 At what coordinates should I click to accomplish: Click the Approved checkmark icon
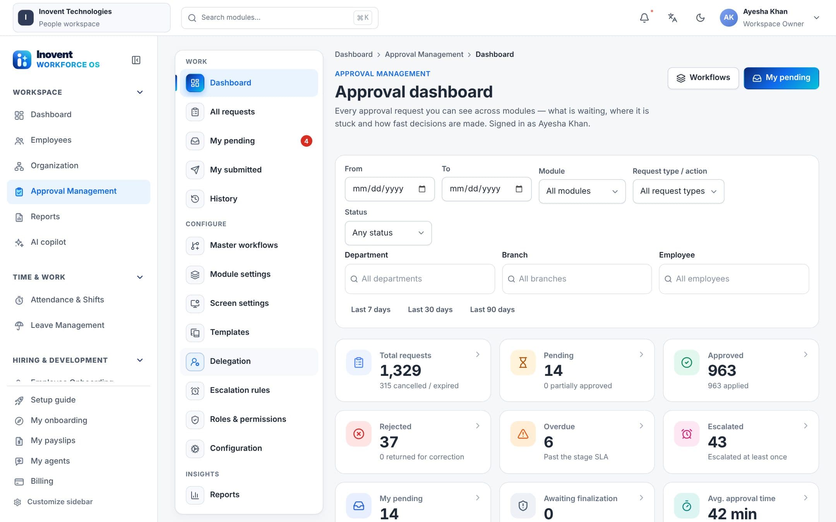[687, 363]
